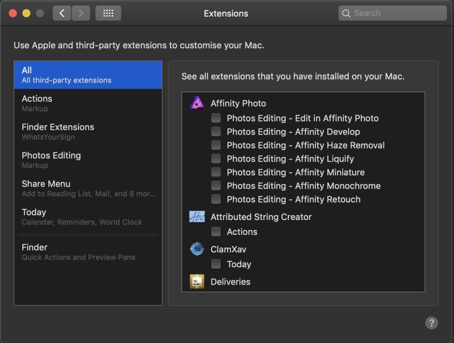Open Help with the question mark button

[x=431, y=323]
